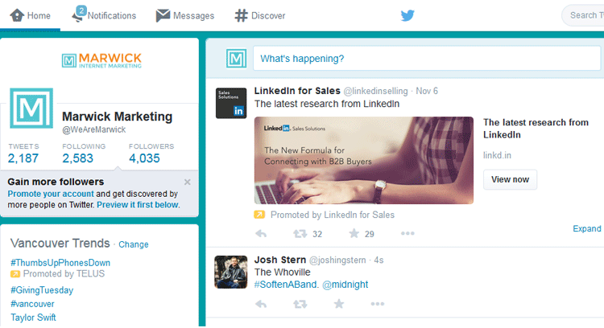Click the Twitter bird logo
This screenshot has height=328, width=604.
[407, 15]
